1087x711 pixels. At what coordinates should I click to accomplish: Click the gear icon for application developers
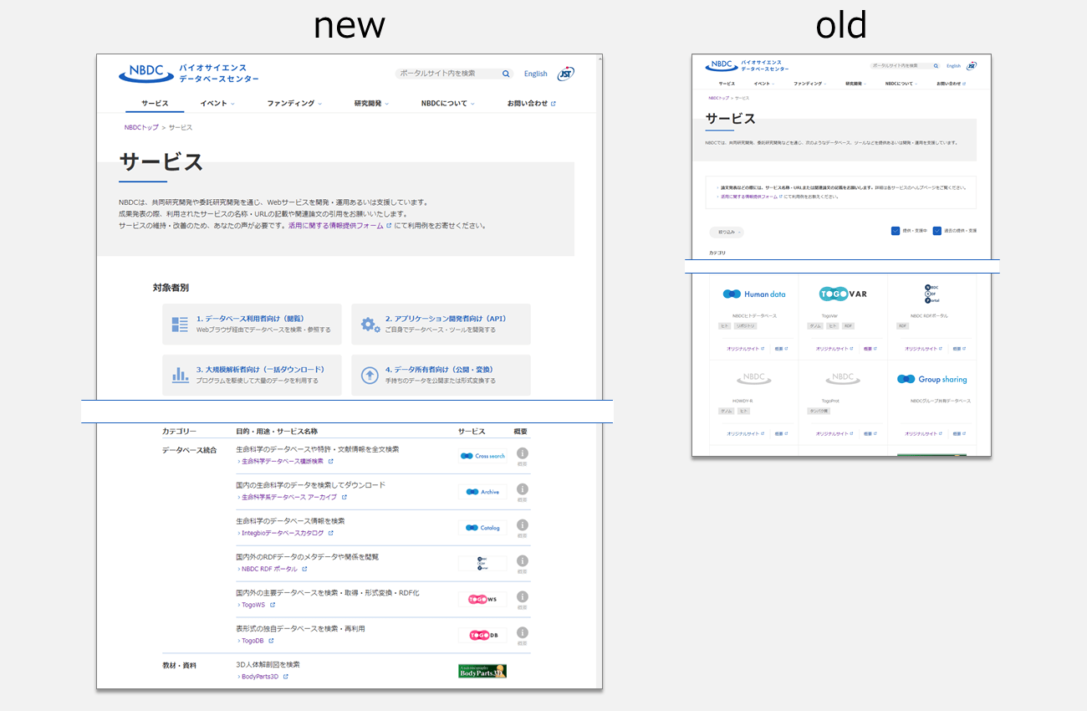pyautogui.click(x=370, y=325)
